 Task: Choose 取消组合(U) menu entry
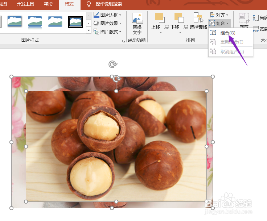coord(231,51)
